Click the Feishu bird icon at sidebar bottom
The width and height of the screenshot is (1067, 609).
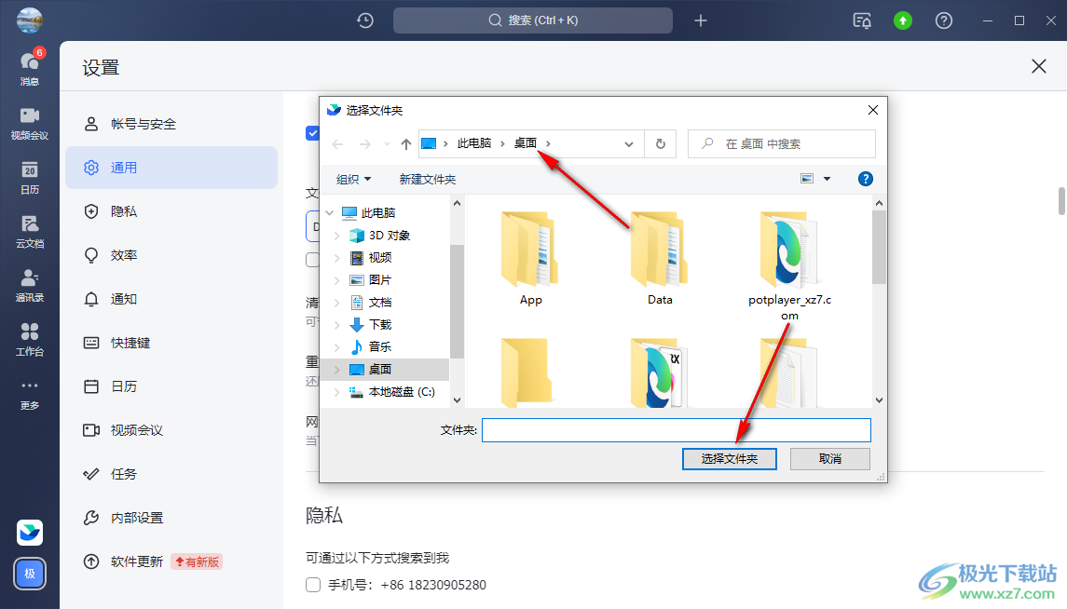29,533
